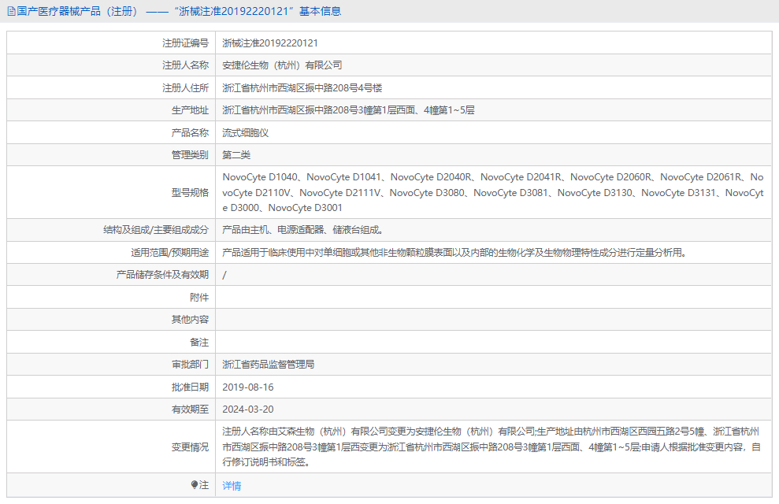Click the 产品名称 label

click(190, 132)
